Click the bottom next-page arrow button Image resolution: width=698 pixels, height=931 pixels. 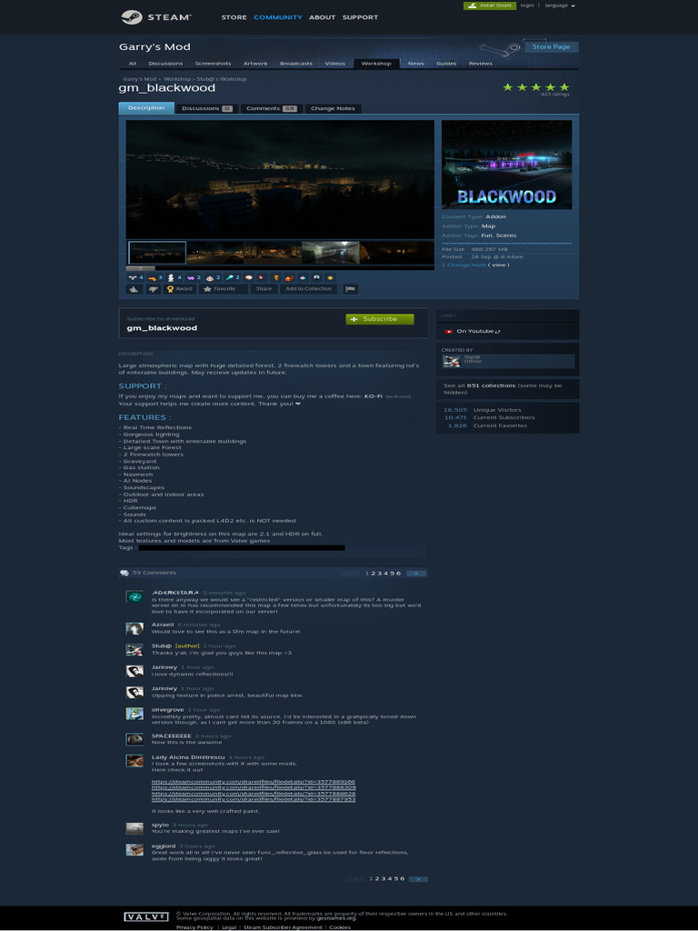418,879
